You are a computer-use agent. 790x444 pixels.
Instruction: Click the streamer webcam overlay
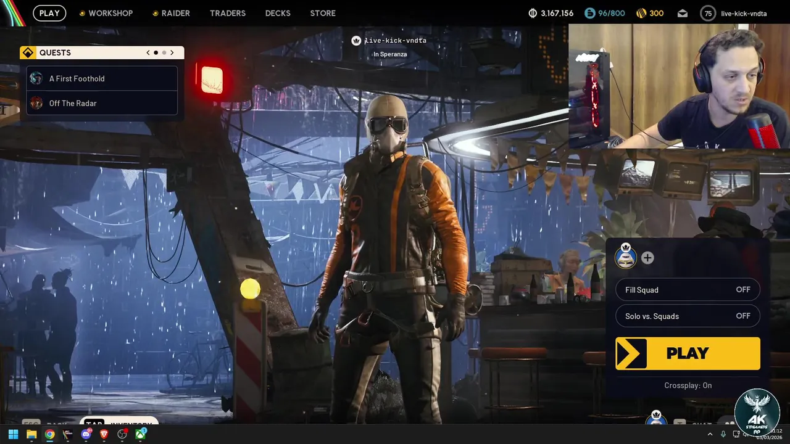point(679,86)
